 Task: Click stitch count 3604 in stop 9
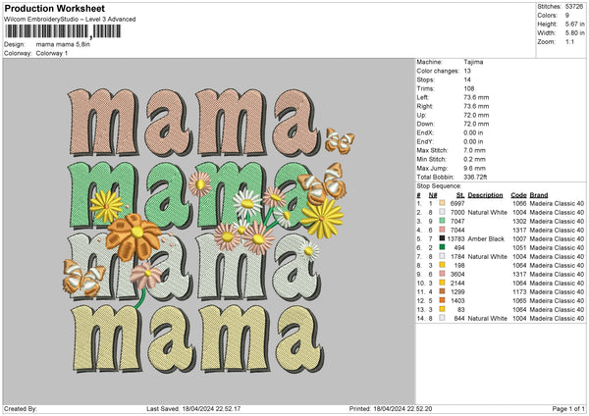(457, 274)
